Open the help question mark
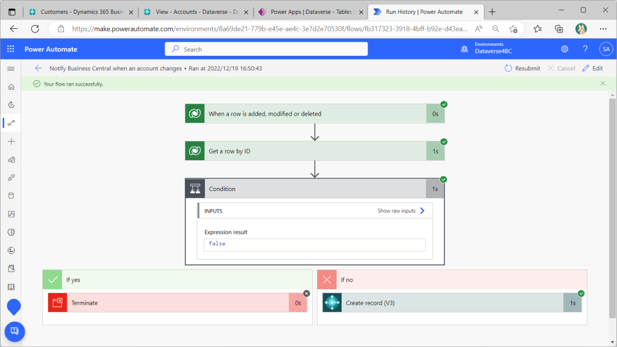Screen dimensions: 617x347 click(x=585, y=49)
